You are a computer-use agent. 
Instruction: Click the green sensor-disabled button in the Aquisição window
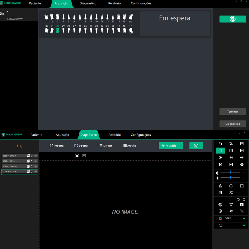click(x=233, y=19)
